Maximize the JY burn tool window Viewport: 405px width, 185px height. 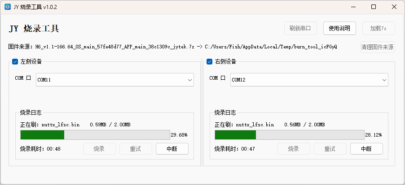[374, 7]
